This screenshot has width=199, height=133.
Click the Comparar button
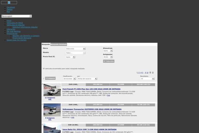point(50,78)
